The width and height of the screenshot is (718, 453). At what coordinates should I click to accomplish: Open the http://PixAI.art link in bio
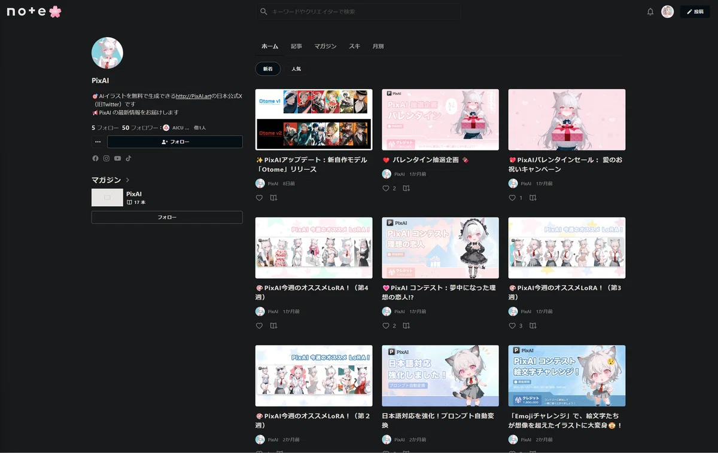click(193, 96)
